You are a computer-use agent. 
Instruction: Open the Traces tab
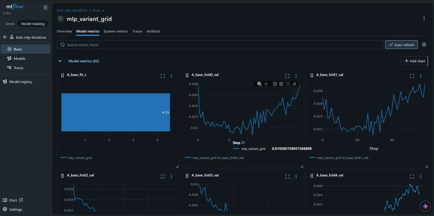coord(137,31)
